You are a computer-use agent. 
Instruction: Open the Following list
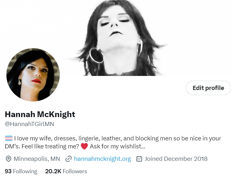coord(21,171)
